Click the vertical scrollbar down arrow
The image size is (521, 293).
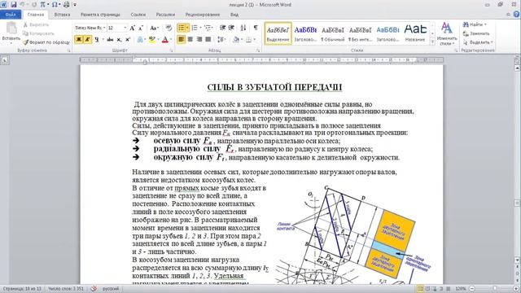517,260
